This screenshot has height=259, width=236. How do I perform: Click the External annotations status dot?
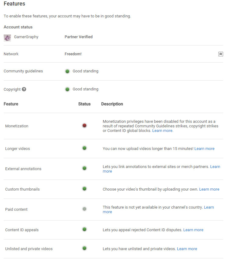click(84, 168)
